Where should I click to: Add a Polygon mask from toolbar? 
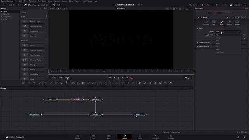[111, 83]
